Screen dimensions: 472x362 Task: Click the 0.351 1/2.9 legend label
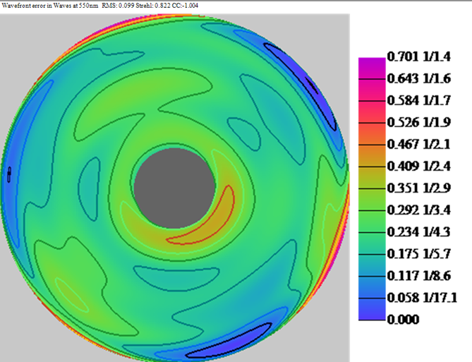coord(418,188)
